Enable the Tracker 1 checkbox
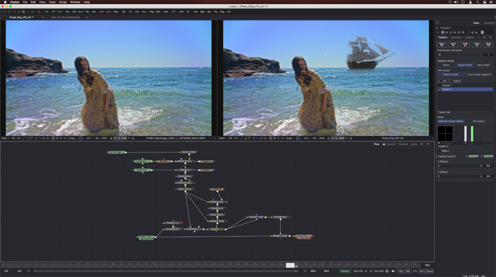 click(x=439, y=86)
